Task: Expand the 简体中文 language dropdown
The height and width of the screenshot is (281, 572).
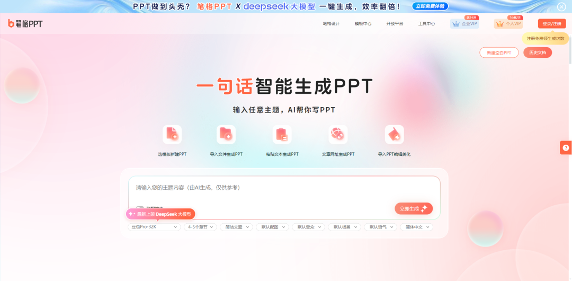Action: pyautogui.click(x=417, y=227)
